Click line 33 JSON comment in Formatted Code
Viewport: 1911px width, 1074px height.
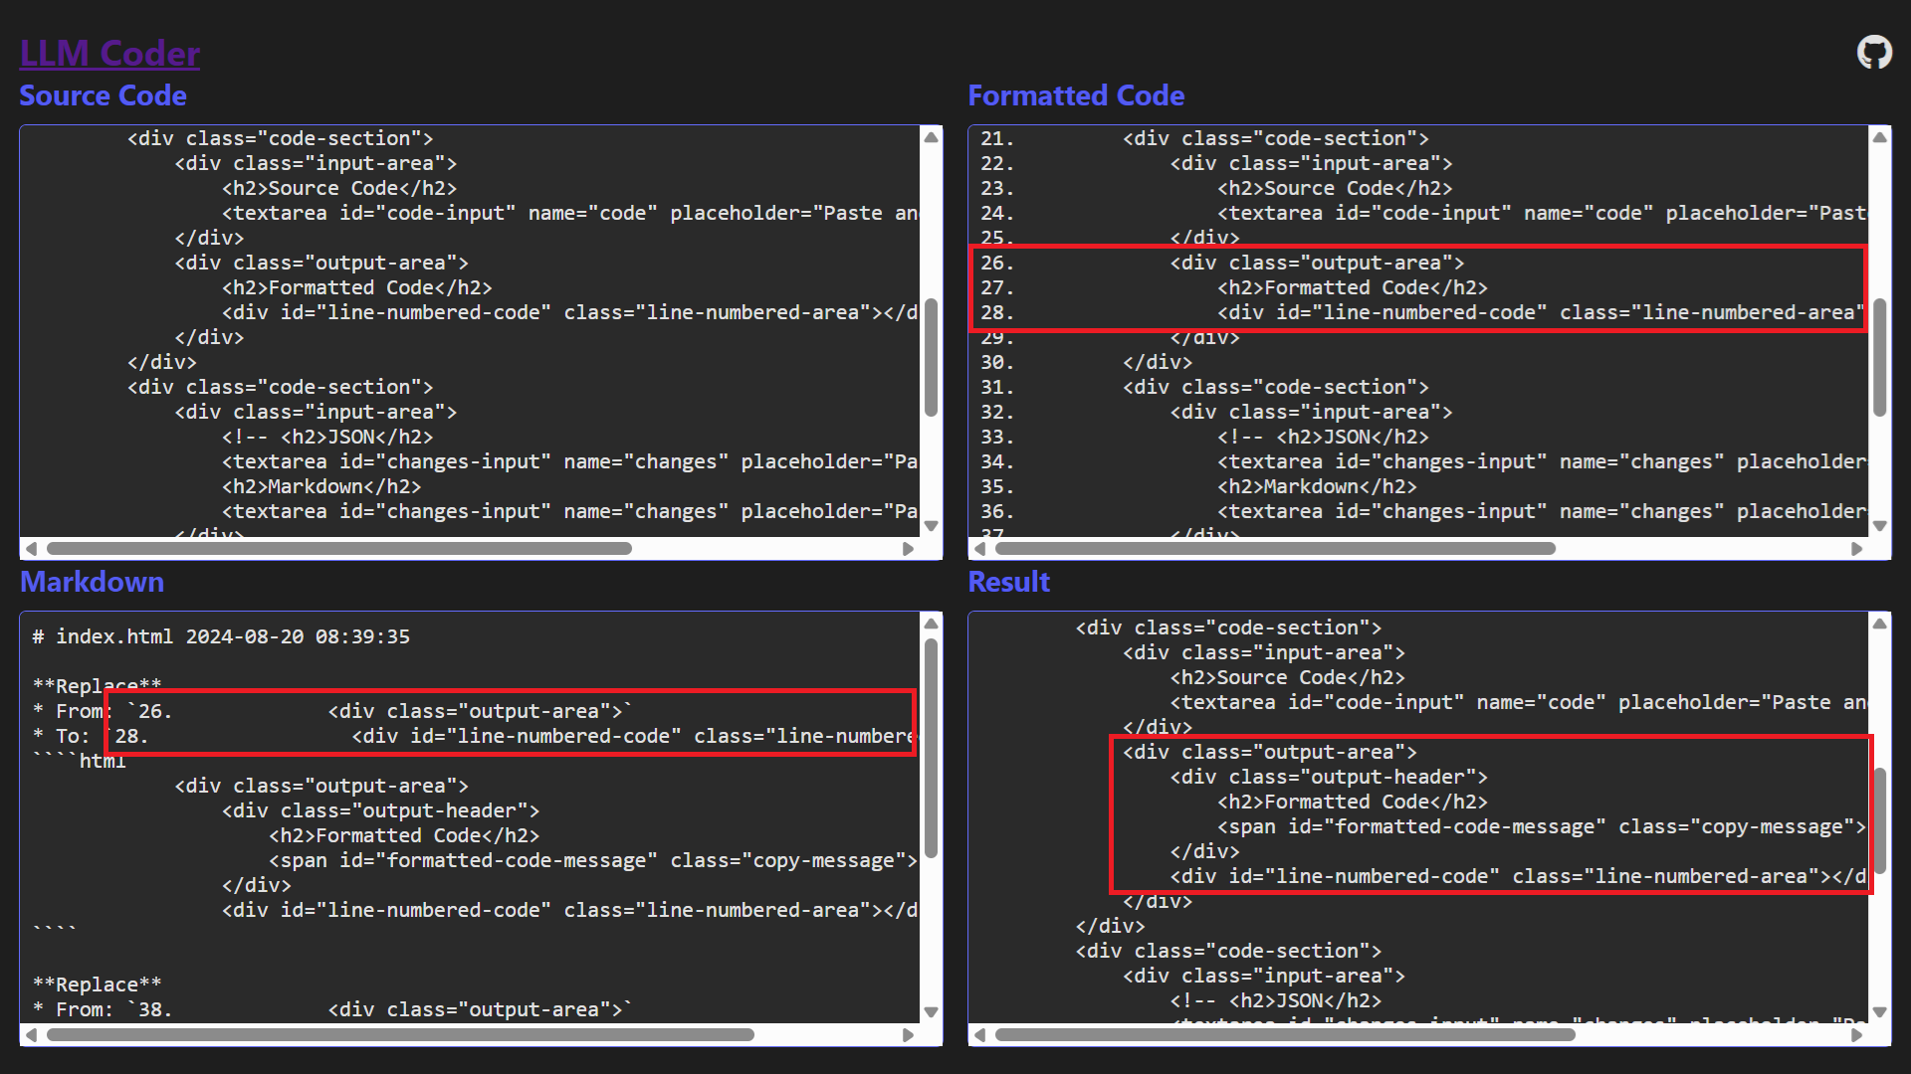(x=1204, y=437)
